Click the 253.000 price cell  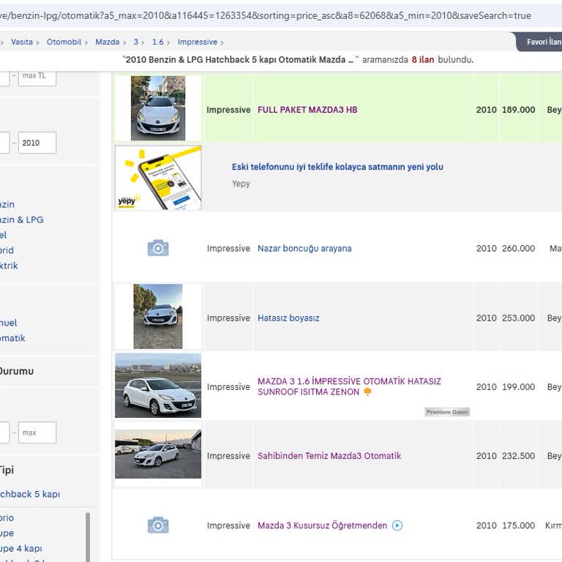[x=518, y=318]
